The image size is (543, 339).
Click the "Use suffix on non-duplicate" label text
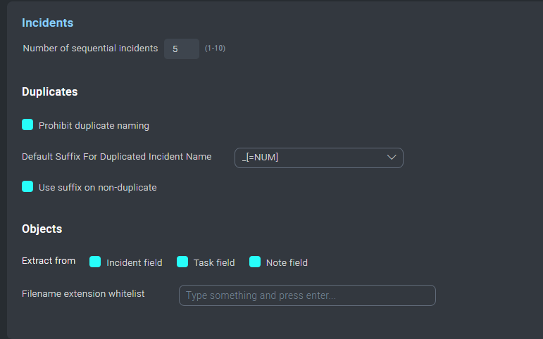tap(98, 188)
